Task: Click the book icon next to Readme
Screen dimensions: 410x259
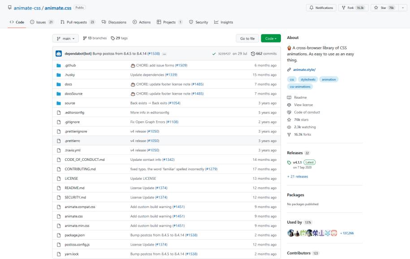Action: coord(289,97)
